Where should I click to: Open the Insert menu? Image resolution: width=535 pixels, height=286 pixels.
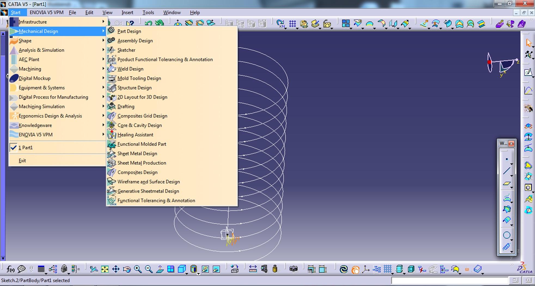pos(127,13)
